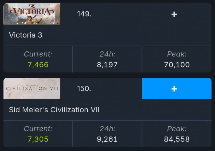Select rank number 150.
This screenshot has width=215, height=151.
click(x=84, y=89)
